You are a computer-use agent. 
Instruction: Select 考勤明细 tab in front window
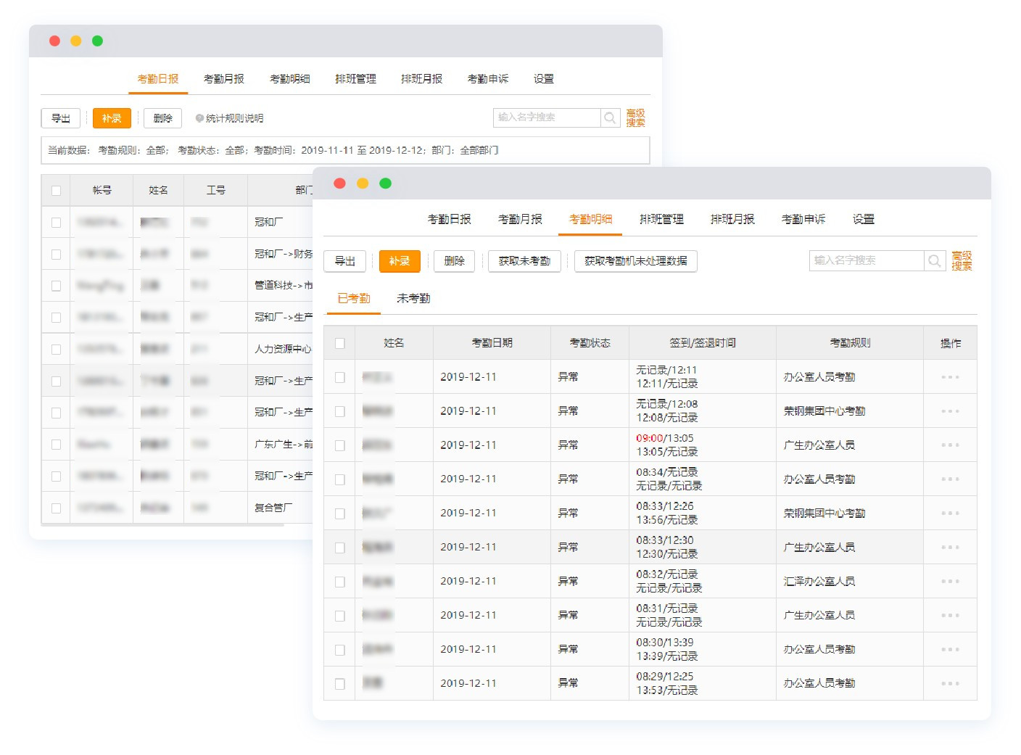point(590,219)
